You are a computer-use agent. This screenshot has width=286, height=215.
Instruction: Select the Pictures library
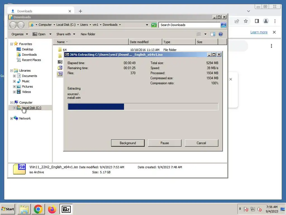[27, 87]
